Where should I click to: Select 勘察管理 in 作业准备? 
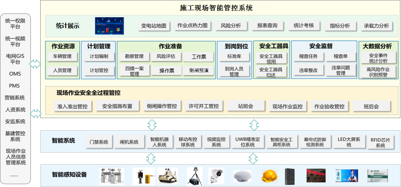(134, 56)
